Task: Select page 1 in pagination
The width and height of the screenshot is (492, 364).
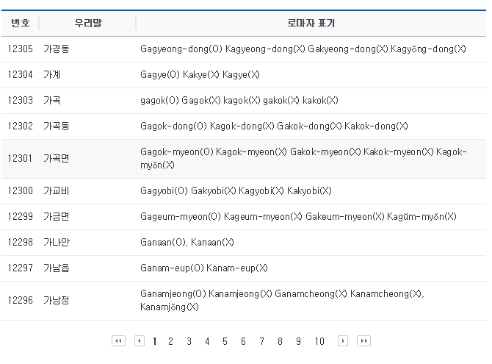Action: [154, 341]
